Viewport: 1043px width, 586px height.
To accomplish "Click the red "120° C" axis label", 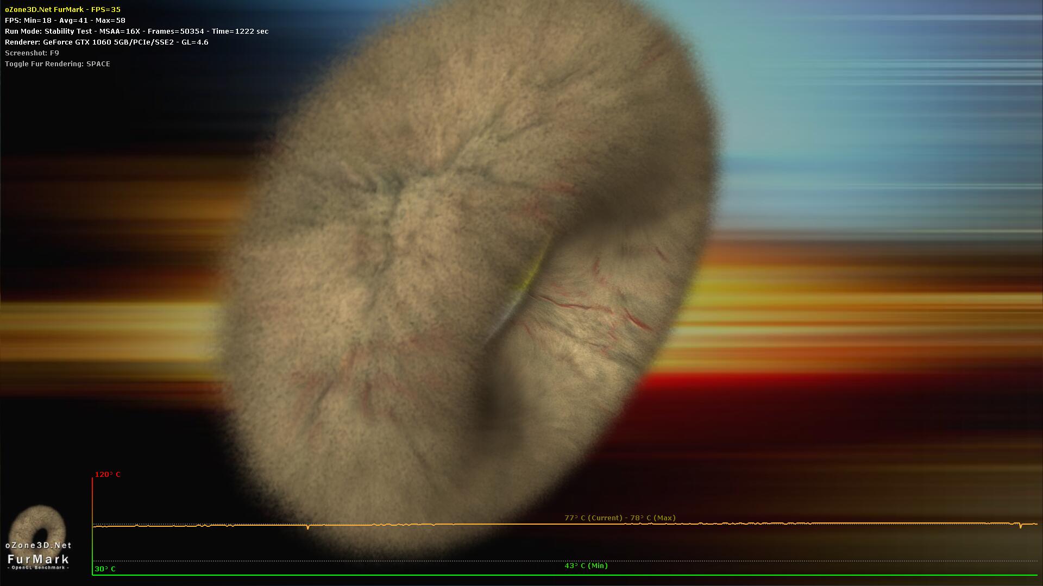I will point(108,474).
